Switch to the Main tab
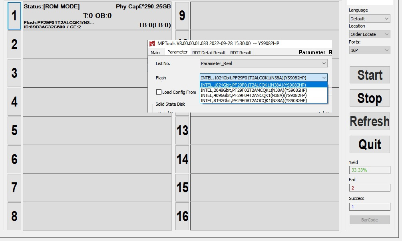Screen dimensions: 402x241 pyautogui.click(x=155, y=53)
